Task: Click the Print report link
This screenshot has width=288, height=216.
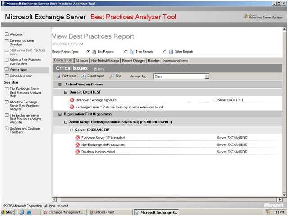Action: click(69, 76)
